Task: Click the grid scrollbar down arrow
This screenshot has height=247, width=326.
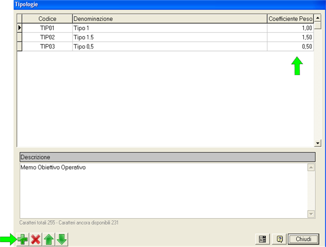Action: coord(318,143)
